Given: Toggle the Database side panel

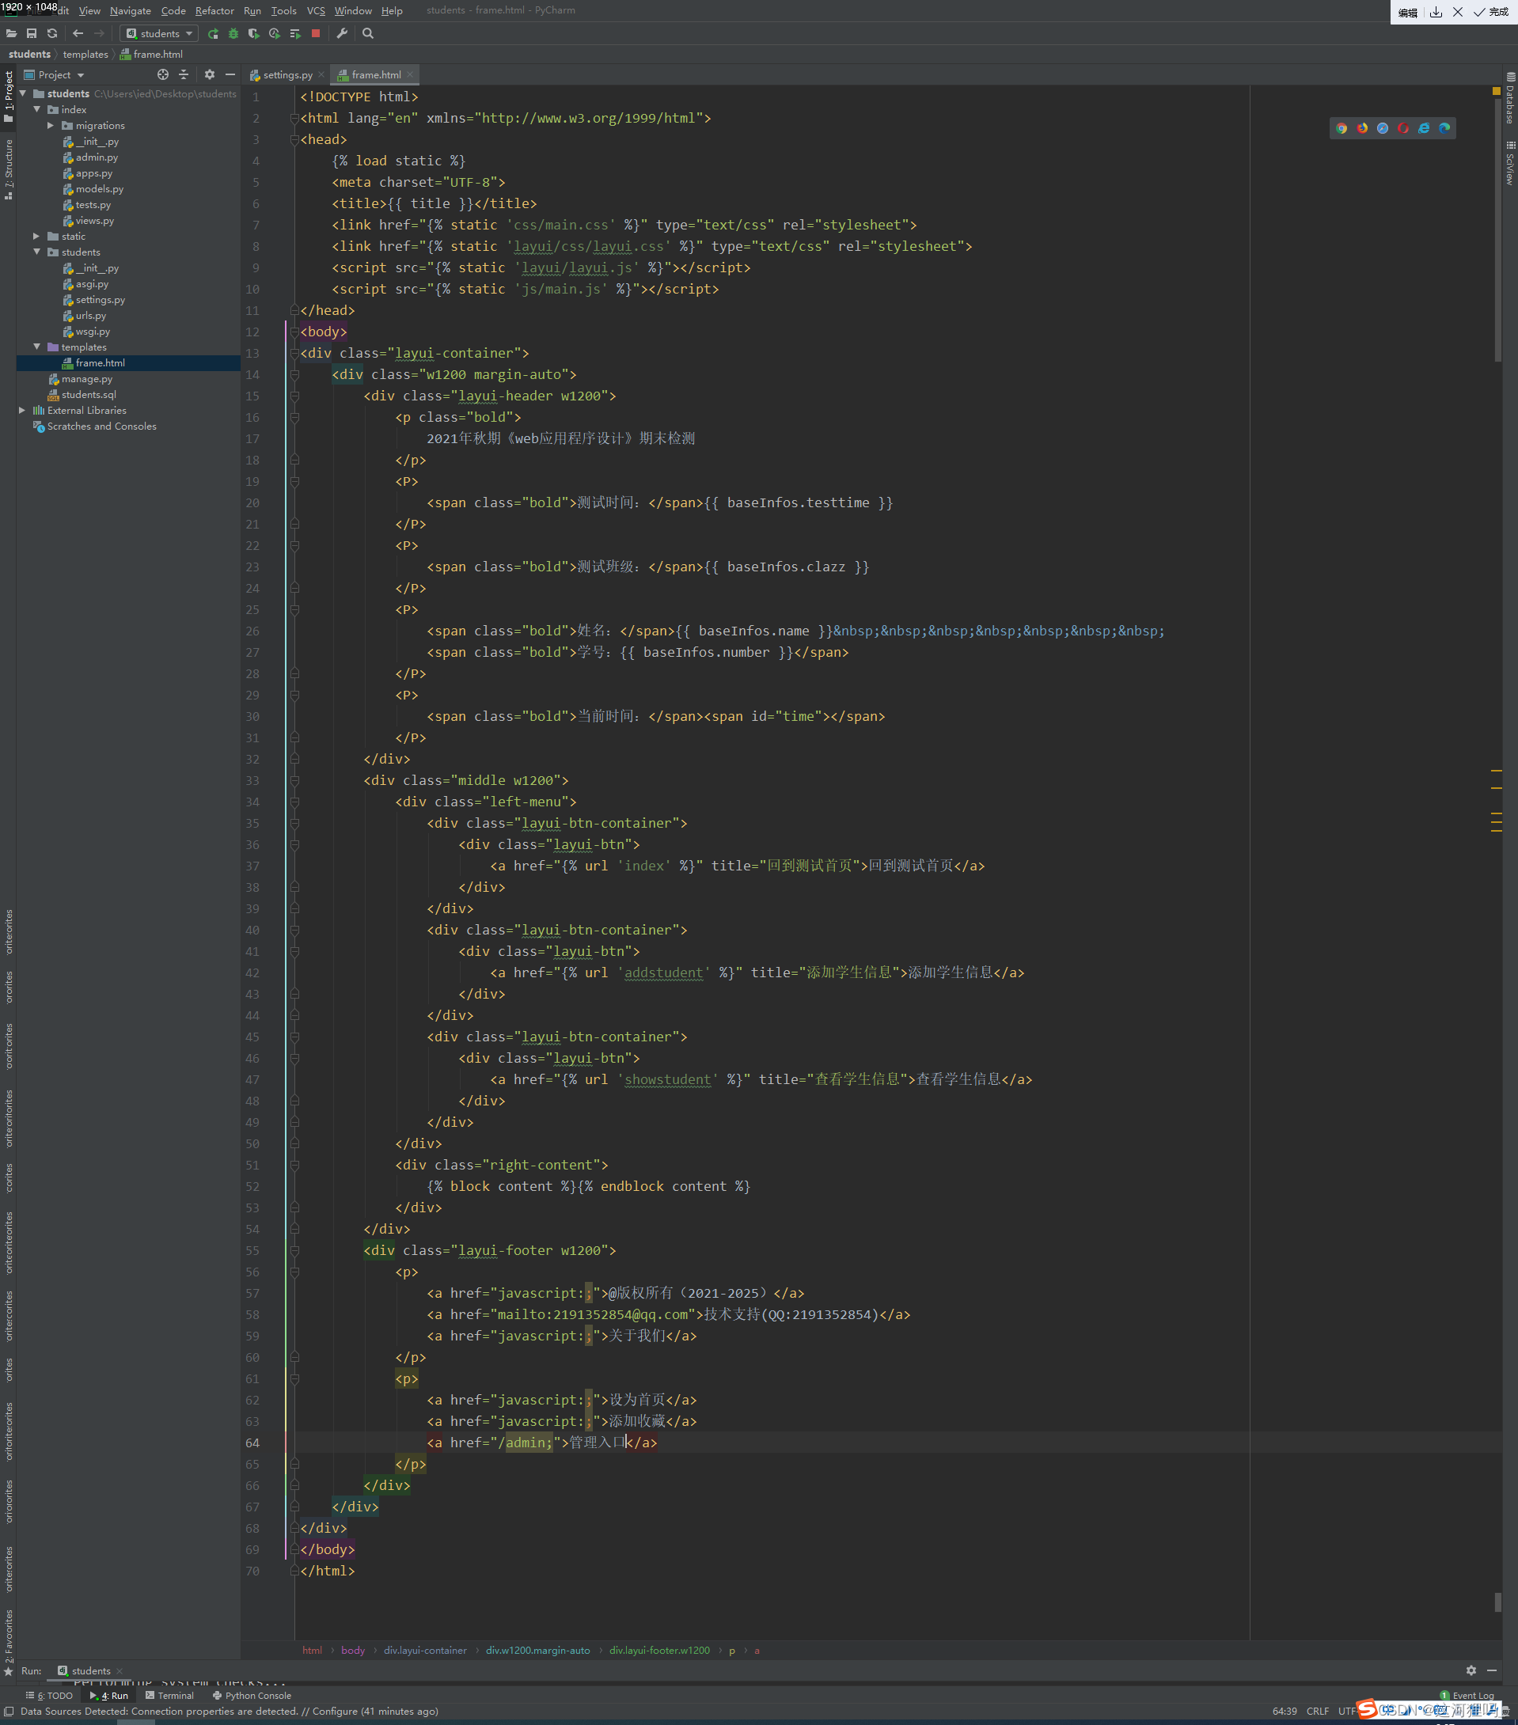Looking at the screenshot, I should 1510,98.
